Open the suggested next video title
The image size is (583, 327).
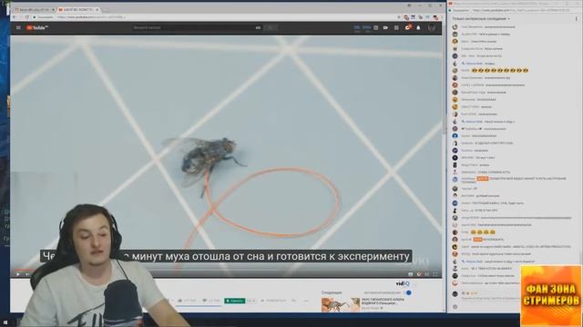point(383,301)
